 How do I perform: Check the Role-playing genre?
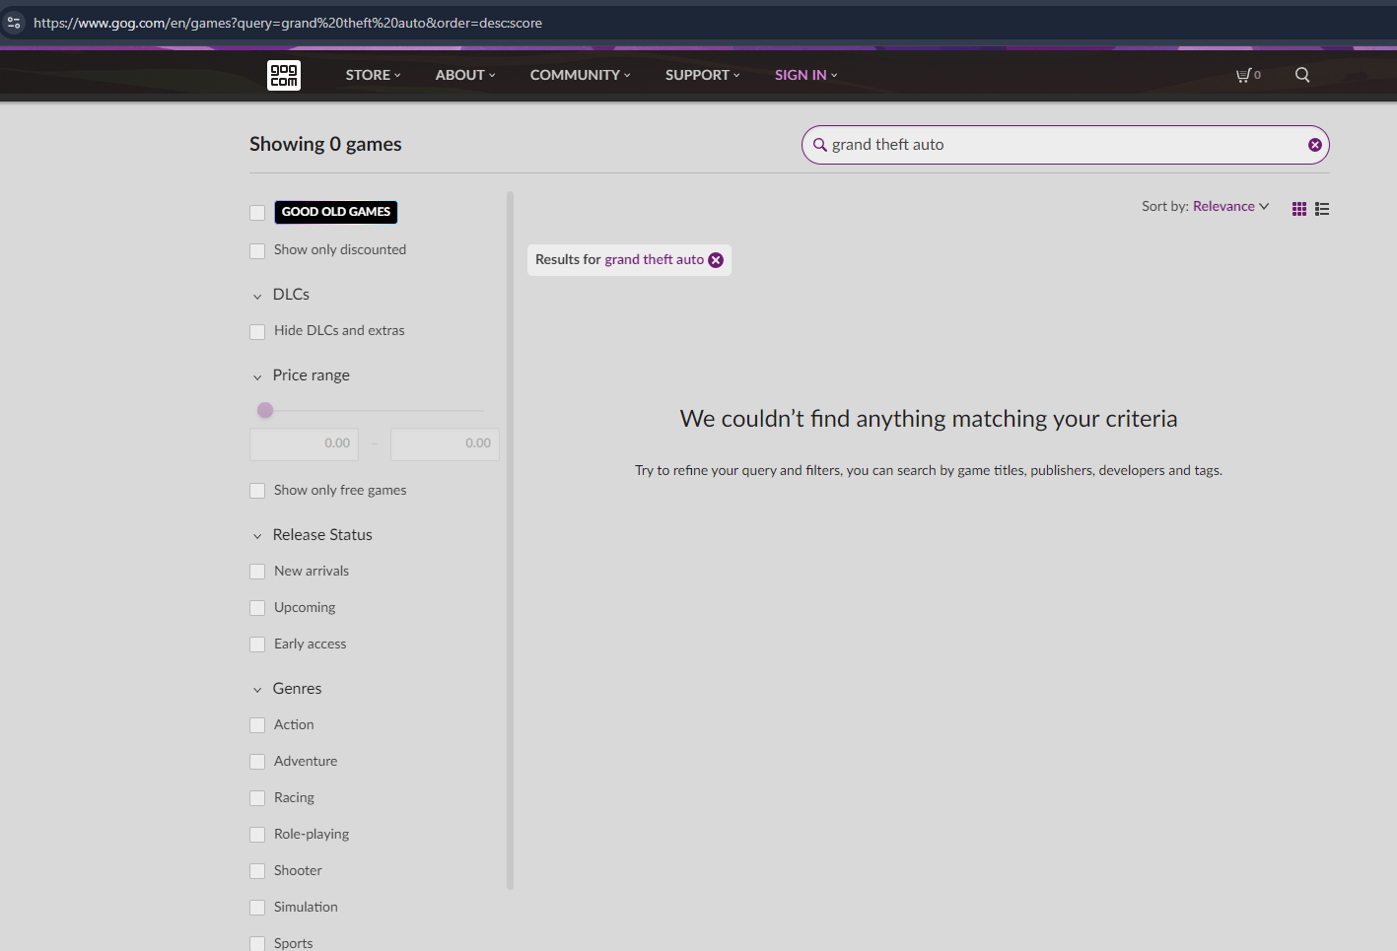(257, 835)
